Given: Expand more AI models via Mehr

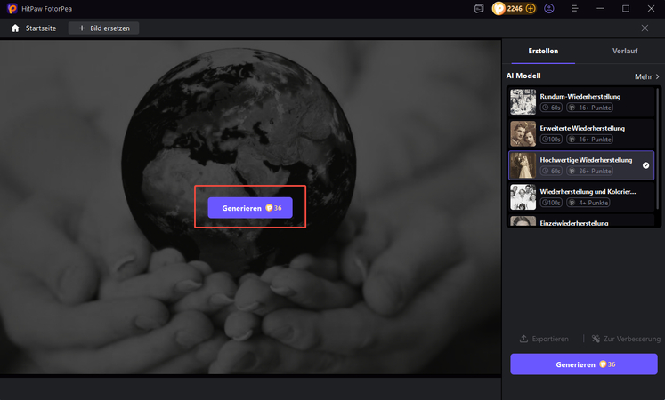Looking at the screenshot, I should 647,76.
